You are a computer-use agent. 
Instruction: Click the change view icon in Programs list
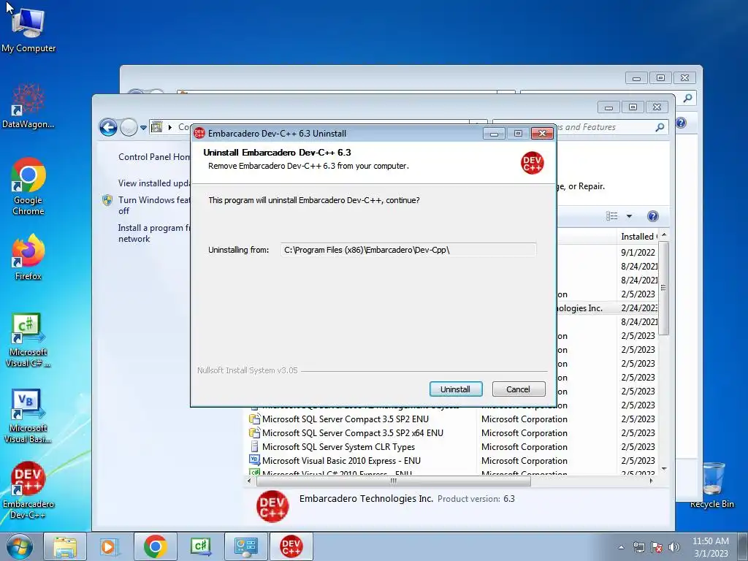612,216
